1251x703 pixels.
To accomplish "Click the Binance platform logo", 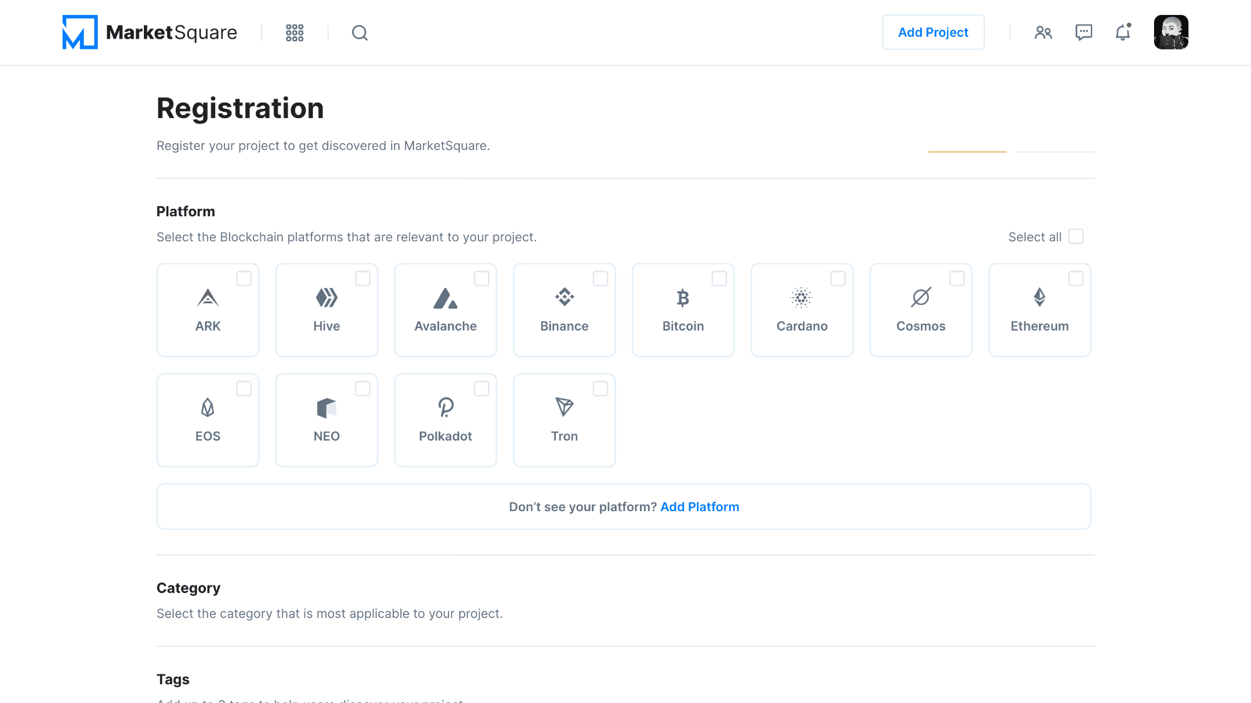I will click(564, 297).
